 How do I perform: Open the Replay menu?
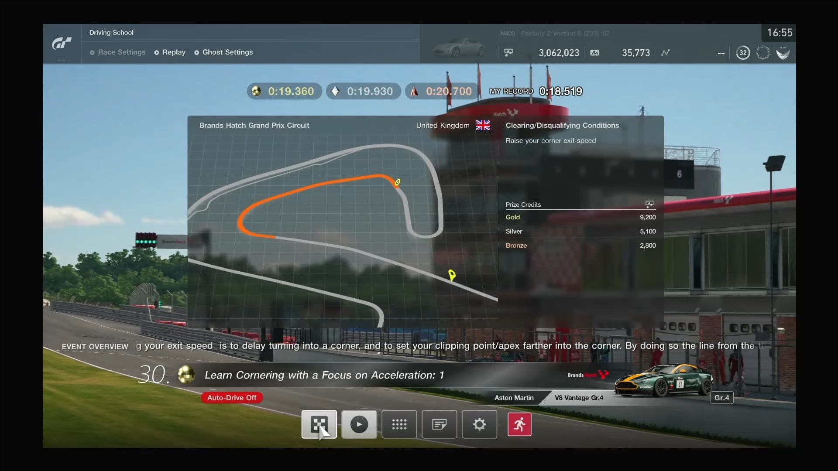point(170,52)
